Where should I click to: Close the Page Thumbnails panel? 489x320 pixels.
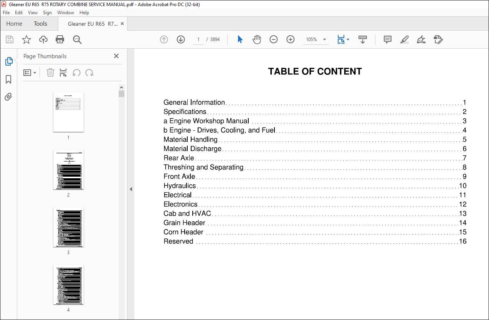(116, 56)
